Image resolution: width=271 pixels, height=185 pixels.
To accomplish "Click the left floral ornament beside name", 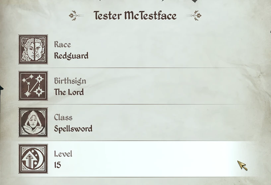I will point(76,16).
